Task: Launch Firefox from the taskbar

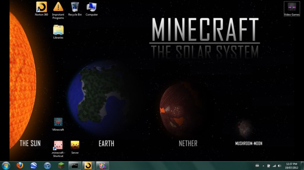Action: (20, 166)
